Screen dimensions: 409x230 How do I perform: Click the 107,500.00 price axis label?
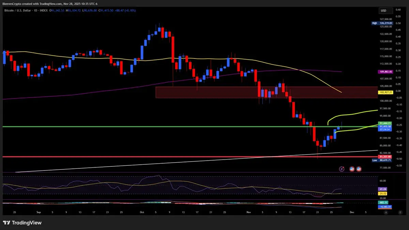386,79
